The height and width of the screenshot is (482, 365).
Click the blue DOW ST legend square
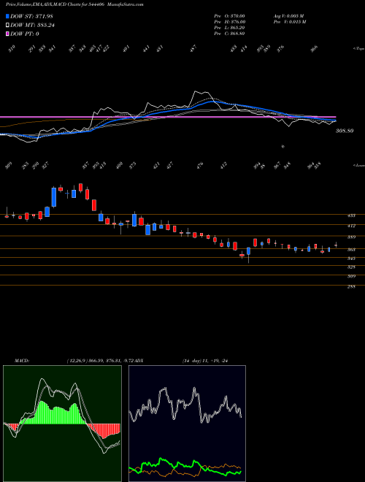[x=7, y=16]
